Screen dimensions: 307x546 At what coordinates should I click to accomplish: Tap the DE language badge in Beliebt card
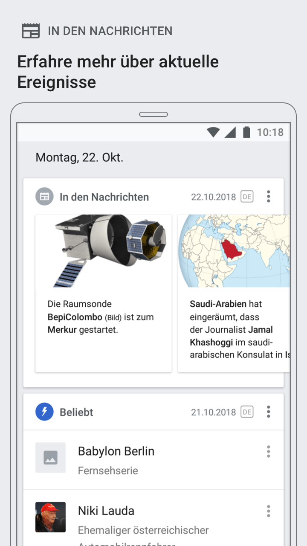point(247,412)
